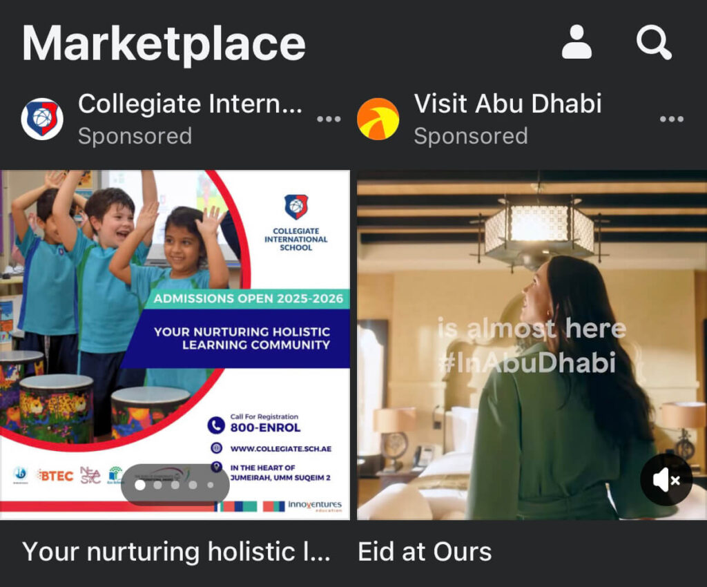Unmute the Abu Dhabi video sound
Image resolution: width=707 pixels, height=587 pixels.
click(666, 480)
